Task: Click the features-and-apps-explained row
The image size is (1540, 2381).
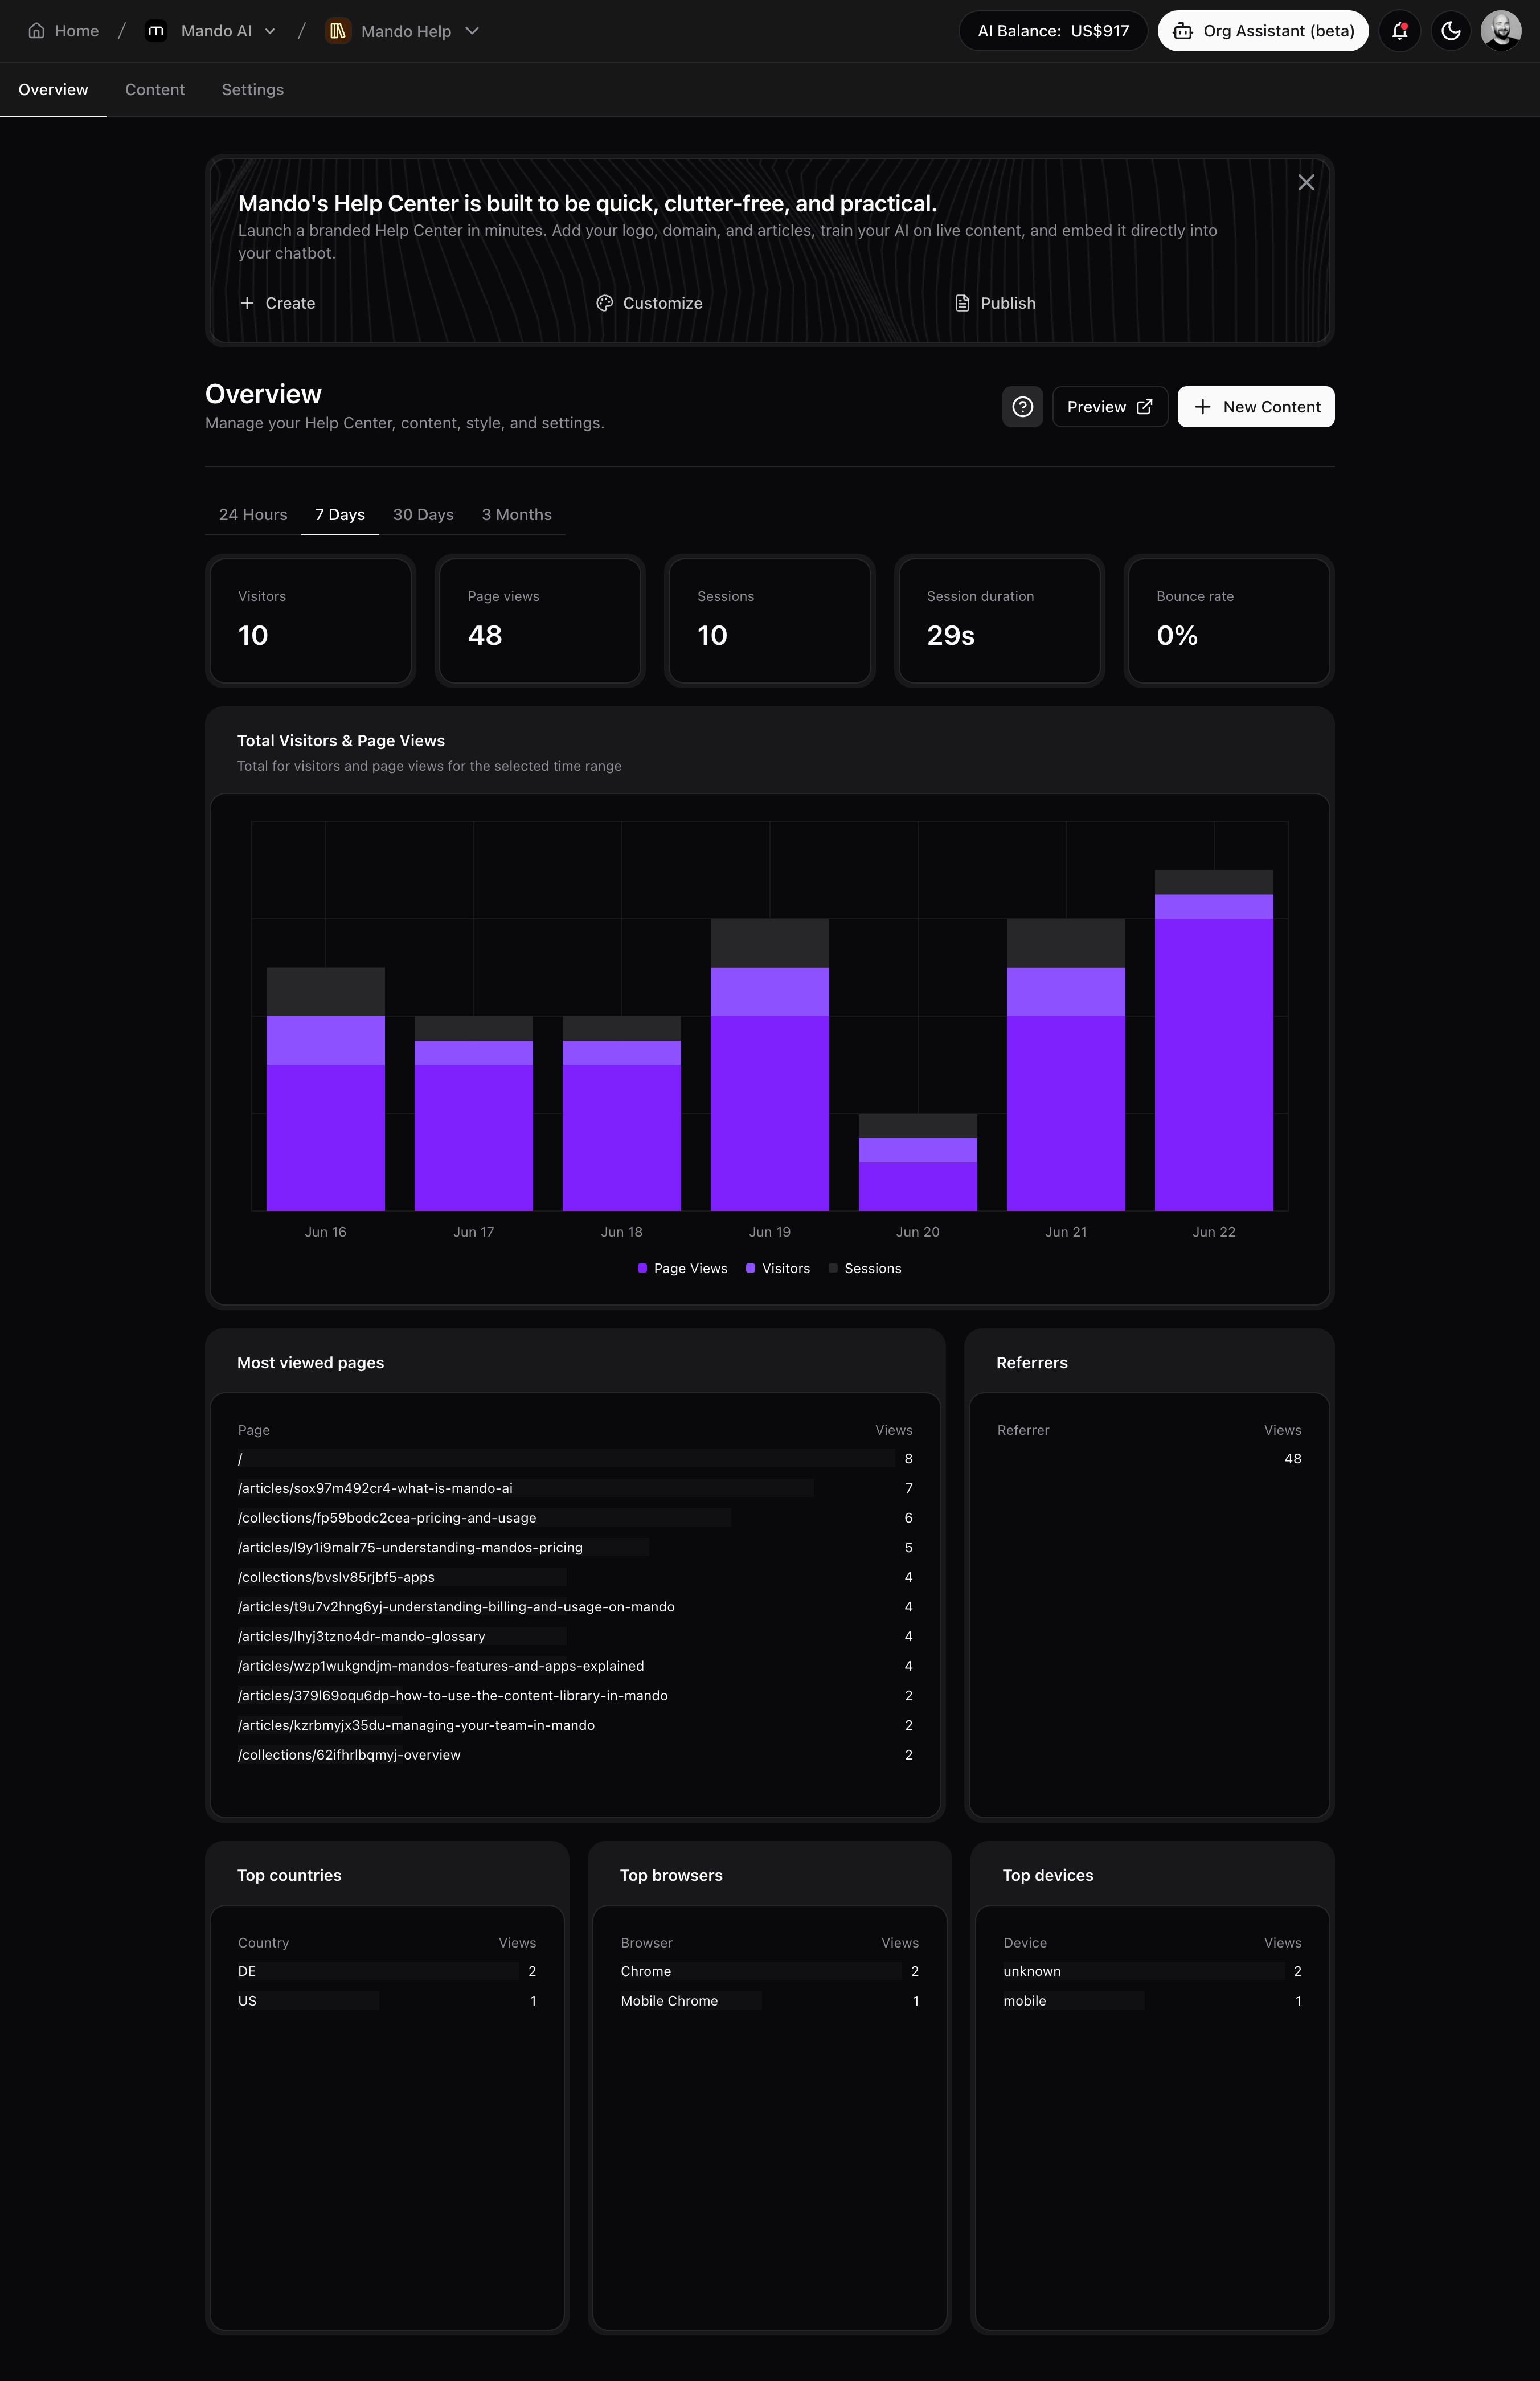Action: 575,1666
